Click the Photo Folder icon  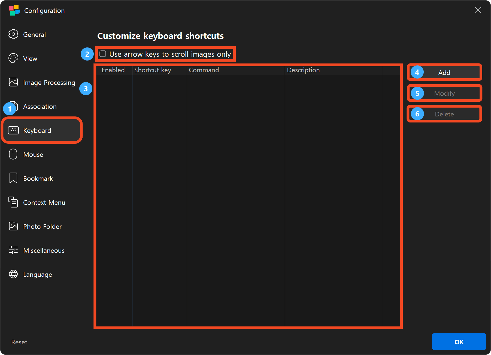13,226
